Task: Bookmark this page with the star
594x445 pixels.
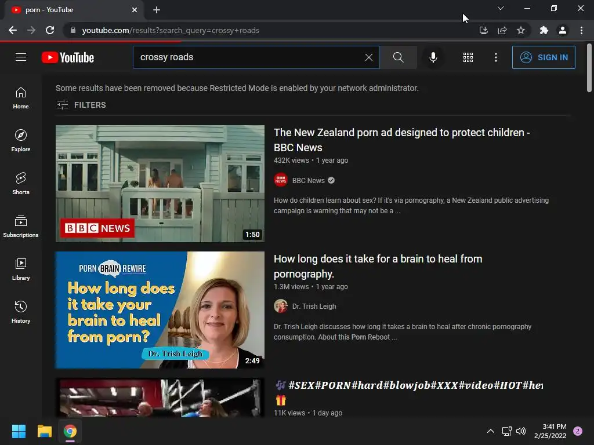Action: coord(521,30)
